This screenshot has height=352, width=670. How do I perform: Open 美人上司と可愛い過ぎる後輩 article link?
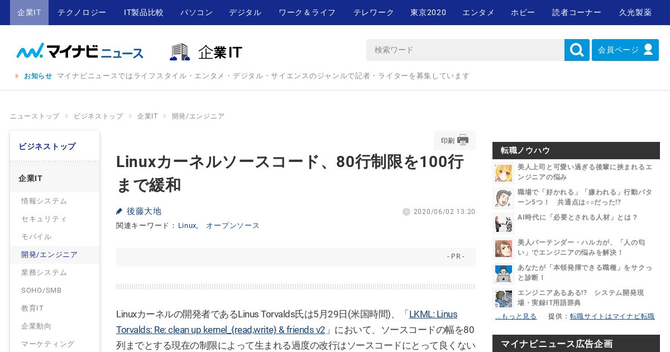pos(585,172)
